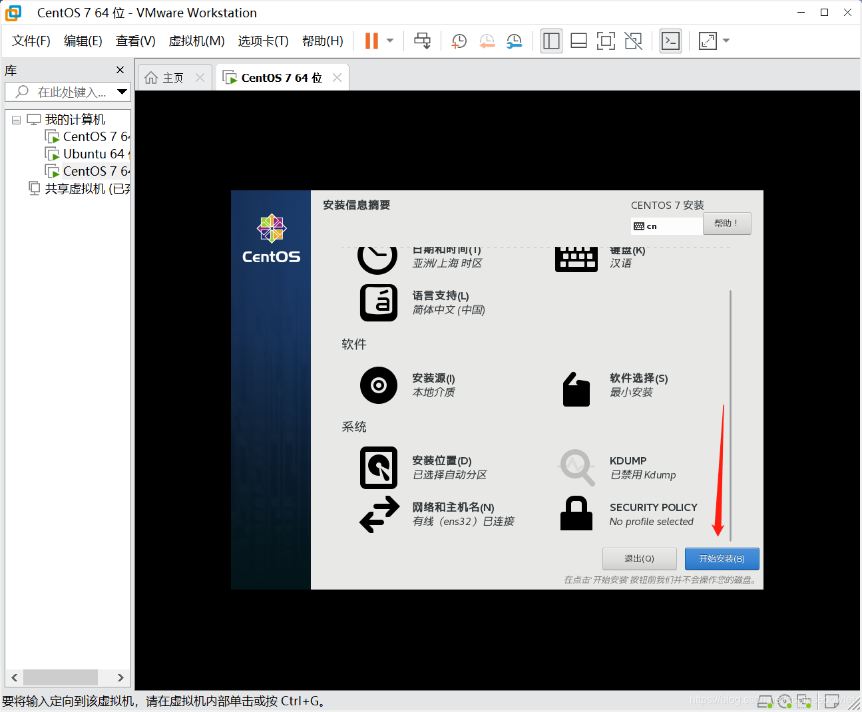Open the power options dropdown arrow
Viewport: 862px width, 712px height.
pos(390,41)
